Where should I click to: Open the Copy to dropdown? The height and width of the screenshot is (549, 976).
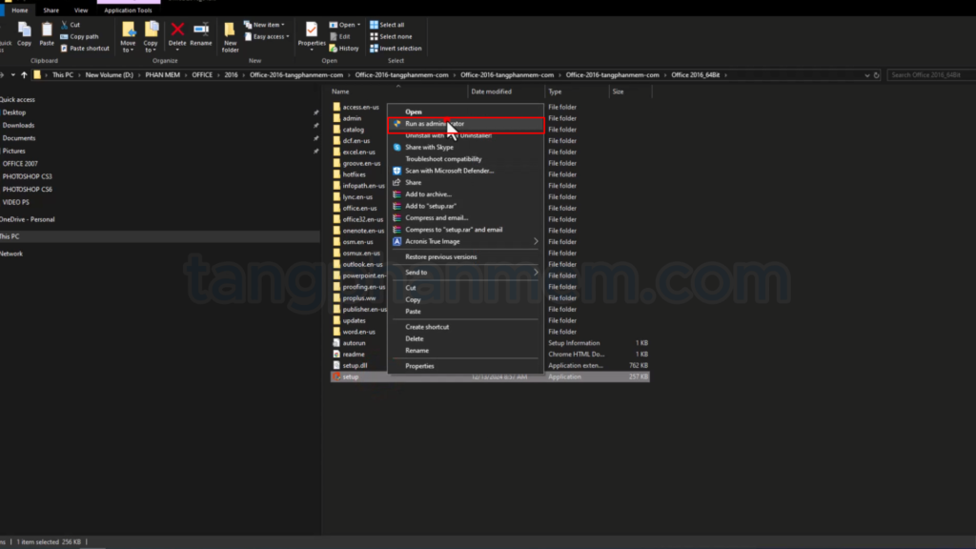click(x=151, y=37)
